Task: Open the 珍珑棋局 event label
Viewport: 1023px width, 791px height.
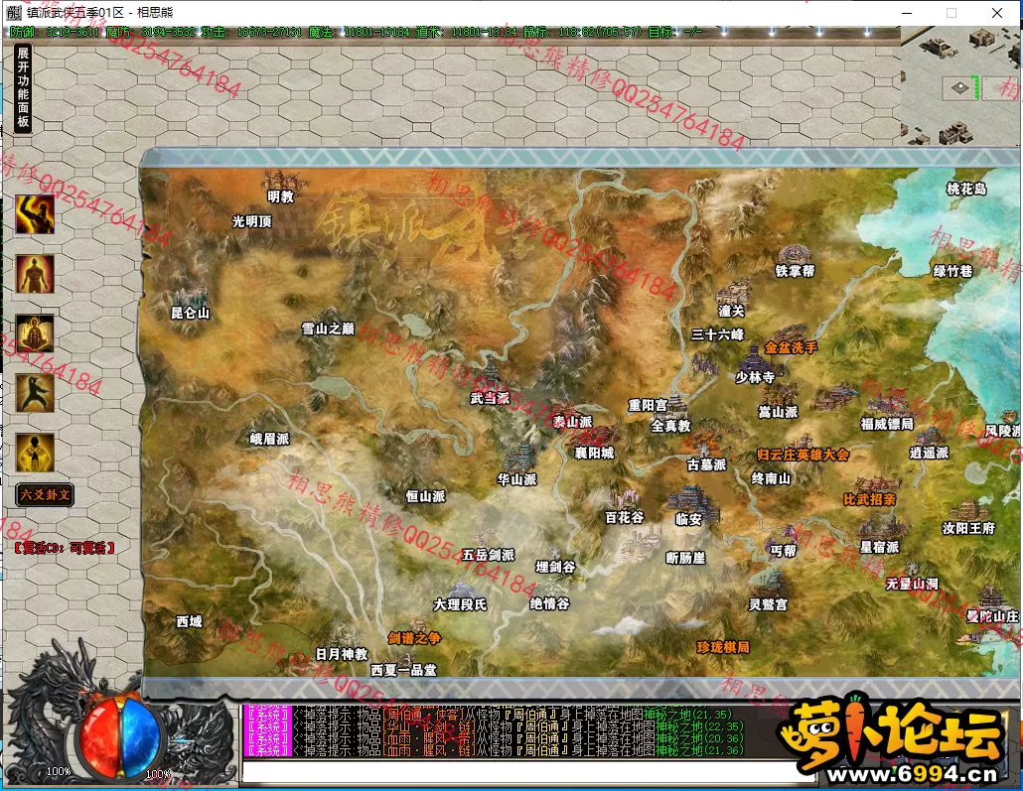Action: [723, 647]
